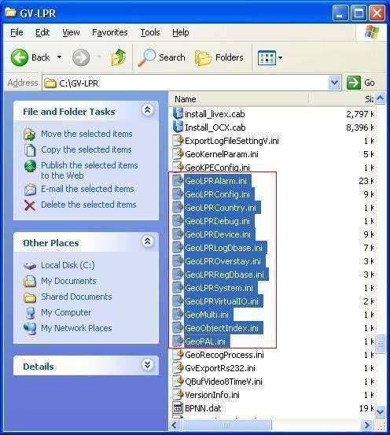Click the GvExportRs232.ini file icon

pyautogui.click(x=178, y=368)
